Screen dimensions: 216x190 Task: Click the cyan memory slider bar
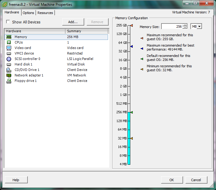pos(129,138)
